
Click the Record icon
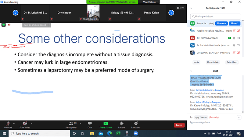coord(121,125)
